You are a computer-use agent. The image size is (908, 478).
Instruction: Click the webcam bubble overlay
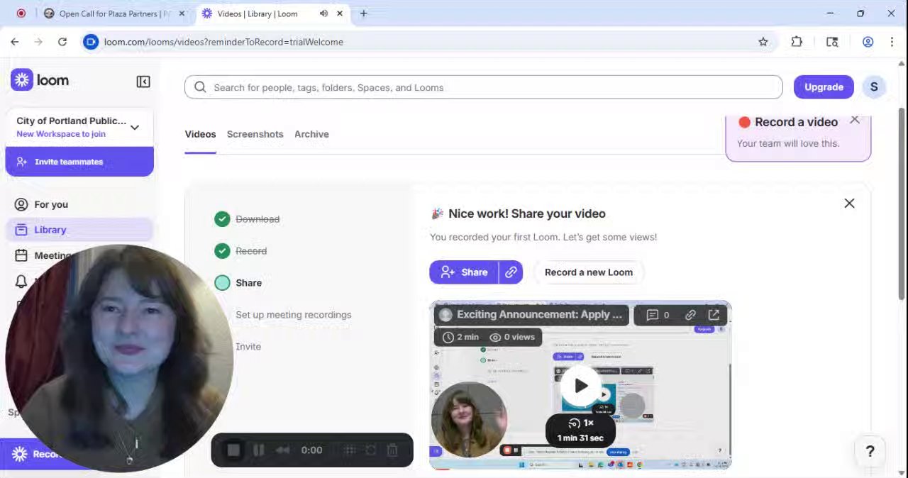click(119, 358)
